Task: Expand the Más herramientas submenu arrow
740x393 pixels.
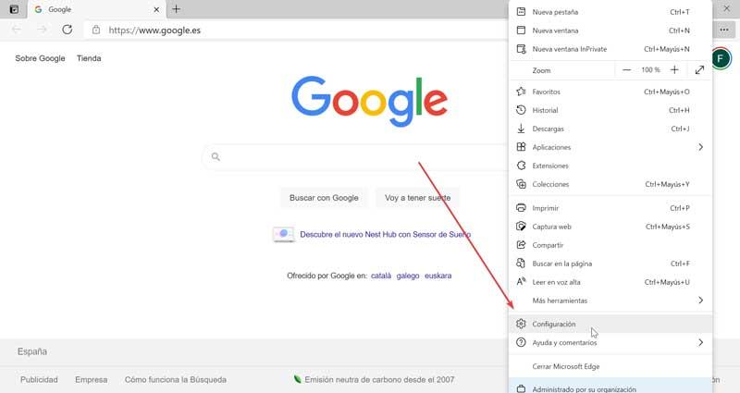Action: click(x=701, y=300)
